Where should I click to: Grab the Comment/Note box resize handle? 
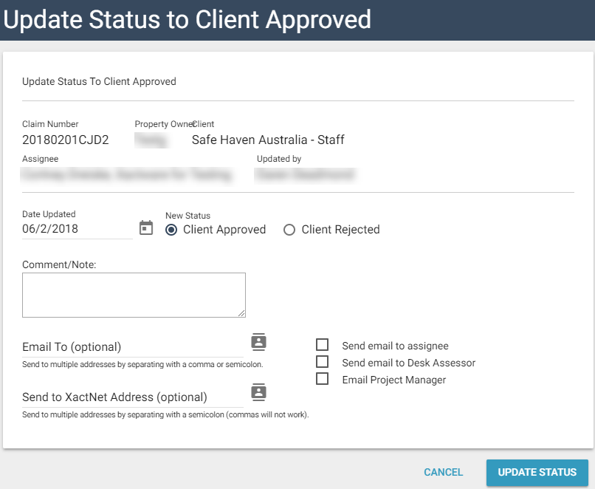[x=241, y=313]
